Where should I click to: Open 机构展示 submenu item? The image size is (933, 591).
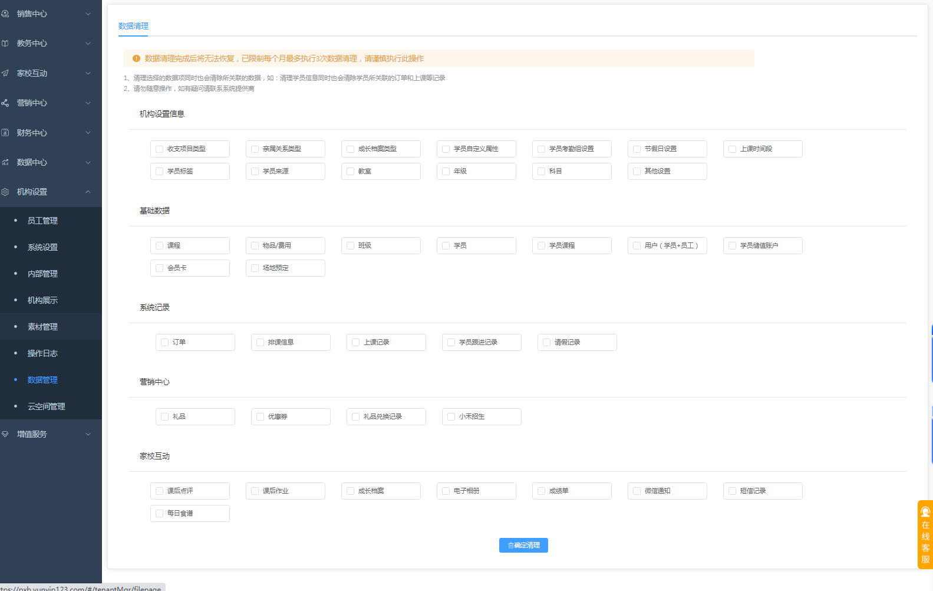(51, 300)
